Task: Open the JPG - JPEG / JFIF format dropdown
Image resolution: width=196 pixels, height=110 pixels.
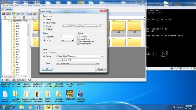Action: 77,64
